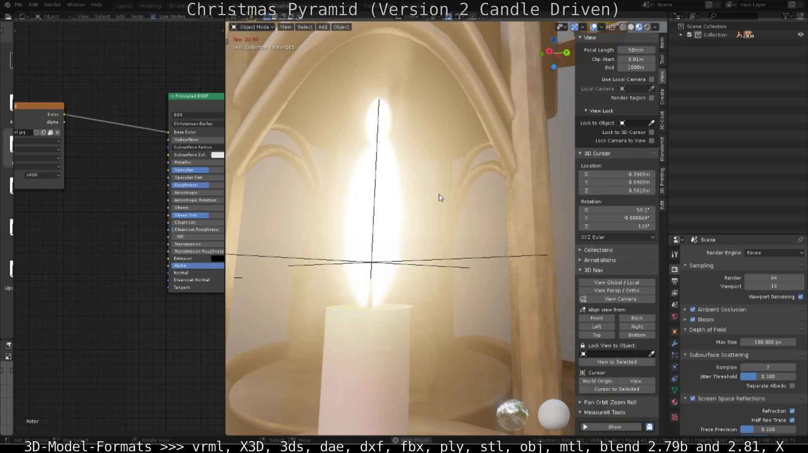The height and width of the screenshot is (453, 808).
Task: Click the green Y axis on navigation gizmo
Action: 567,53
